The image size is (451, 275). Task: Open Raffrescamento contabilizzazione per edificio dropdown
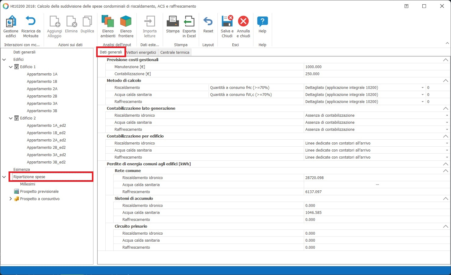447,157
